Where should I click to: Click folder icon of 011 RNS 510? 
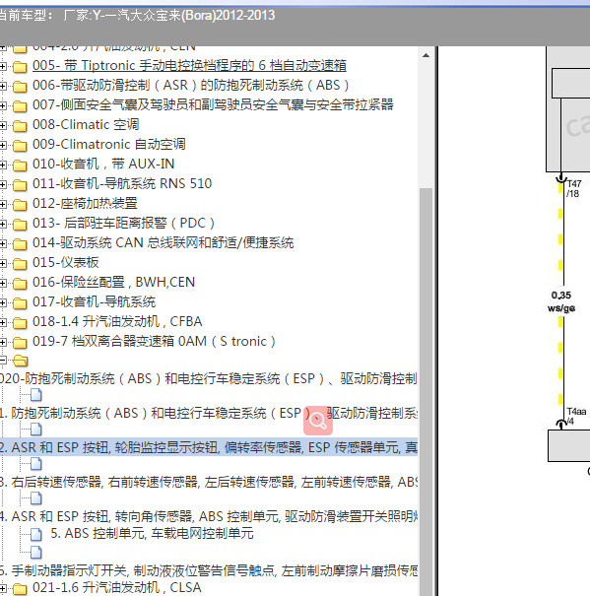[x=20, y=185]
